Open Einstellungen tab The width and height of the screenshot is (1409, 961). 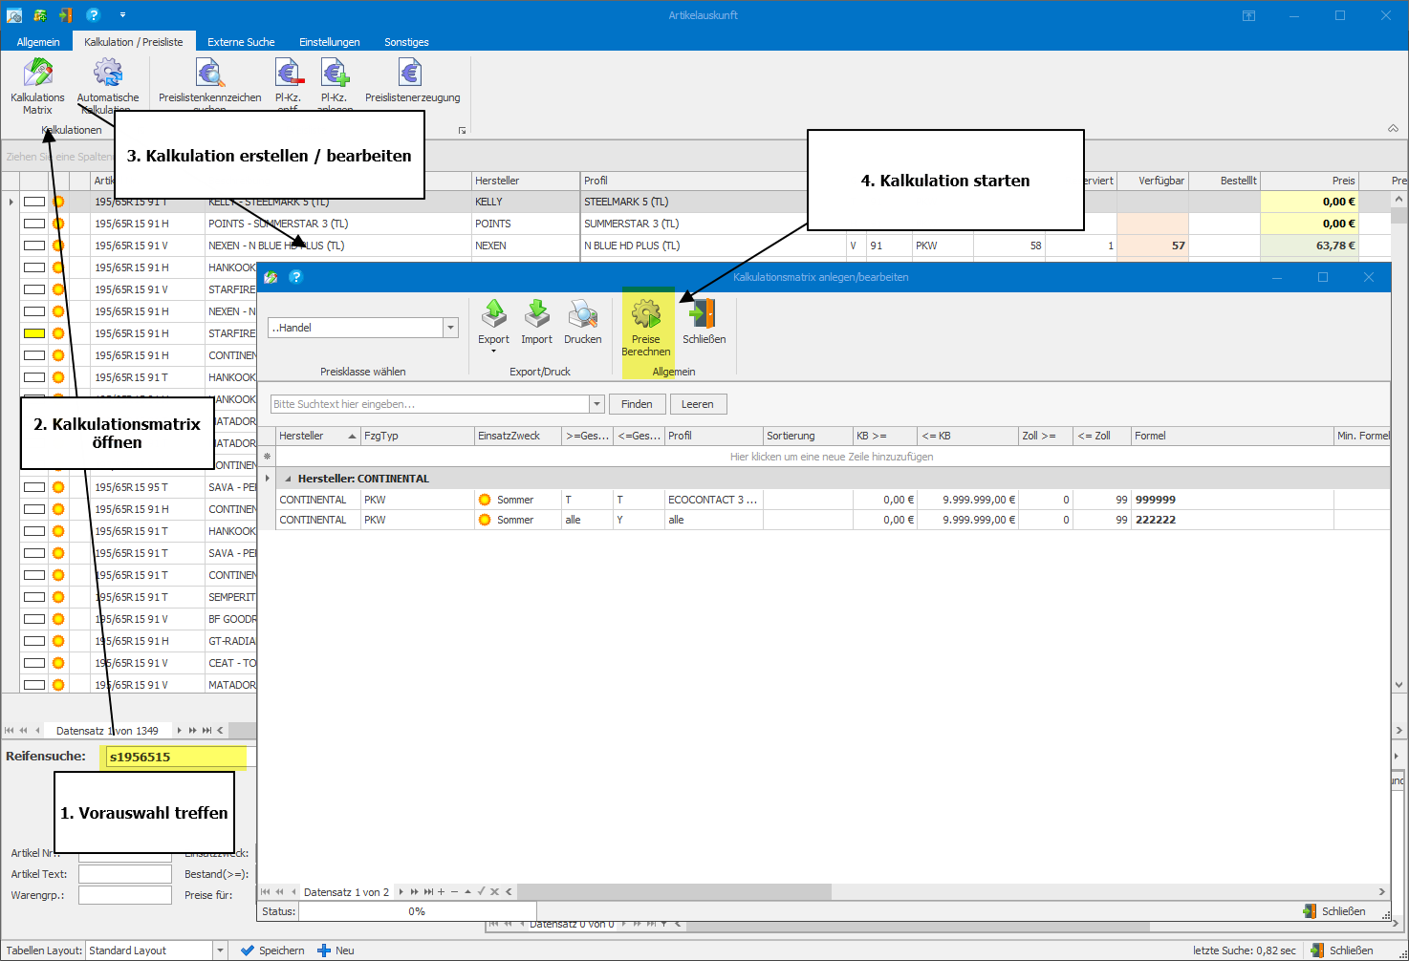point(330,42)
